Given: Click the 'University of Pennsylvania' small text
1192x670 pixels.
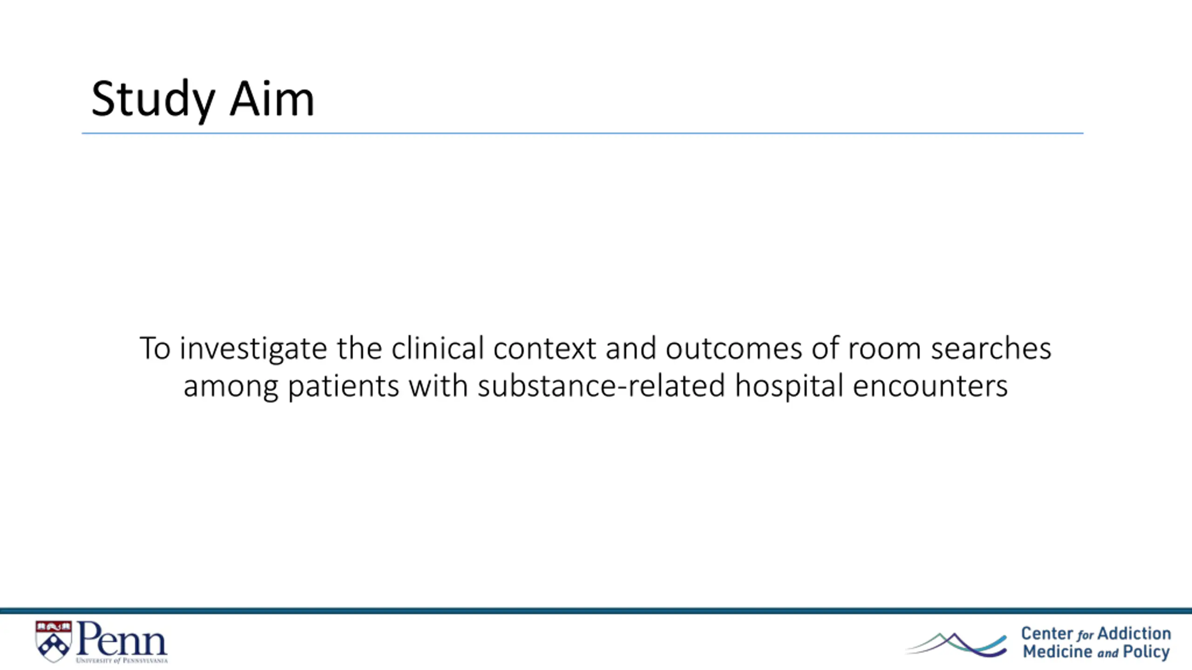Looking at the screenshot, I should 122,660.
